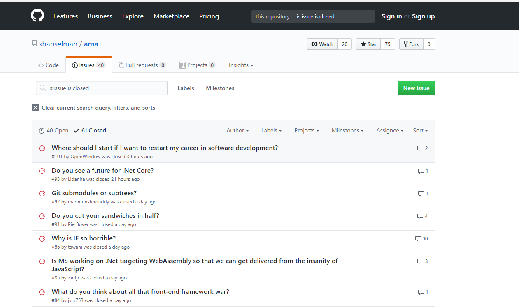Open Business in the top navigation

(x=100, y=16)
